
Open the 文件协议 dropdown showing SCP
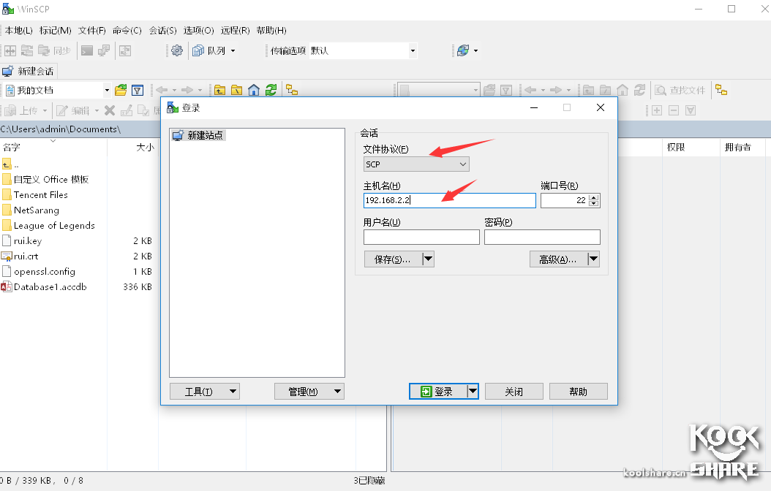415,164
